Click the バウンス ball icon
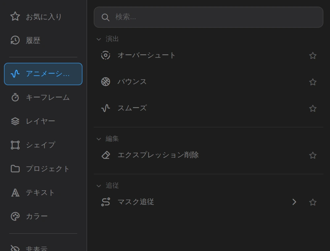The image size is (330, 251). 106,82
